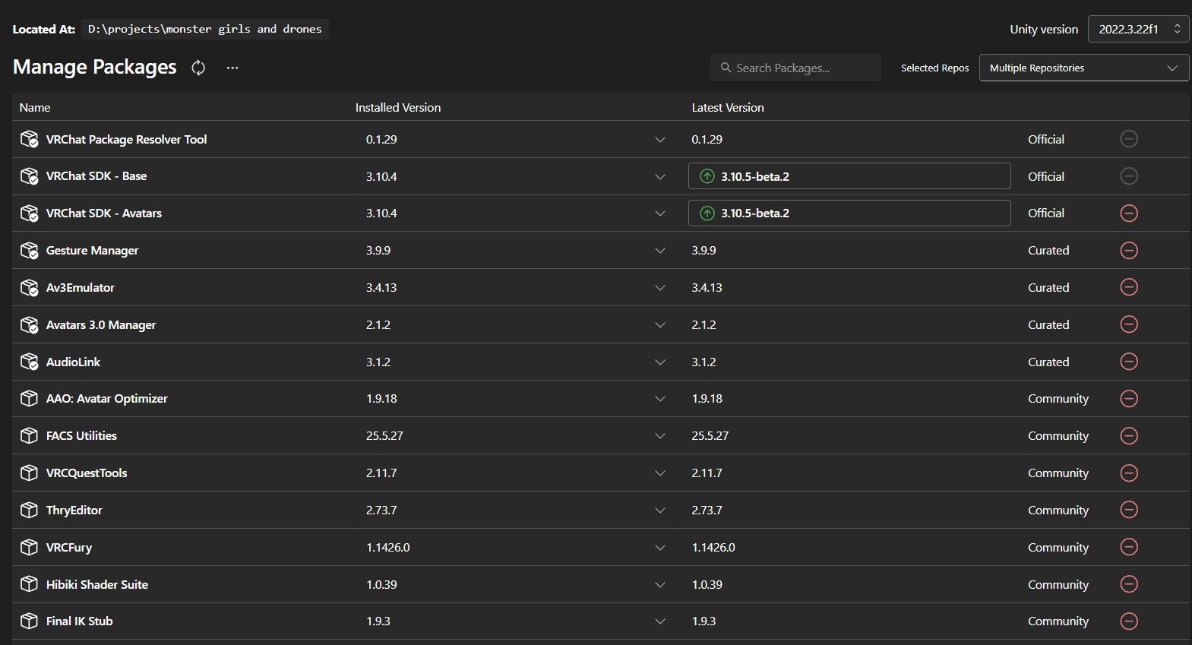This screenshot has width=1192, height=645.
Task: Remove the AudioLink package
Action: 1129,362
